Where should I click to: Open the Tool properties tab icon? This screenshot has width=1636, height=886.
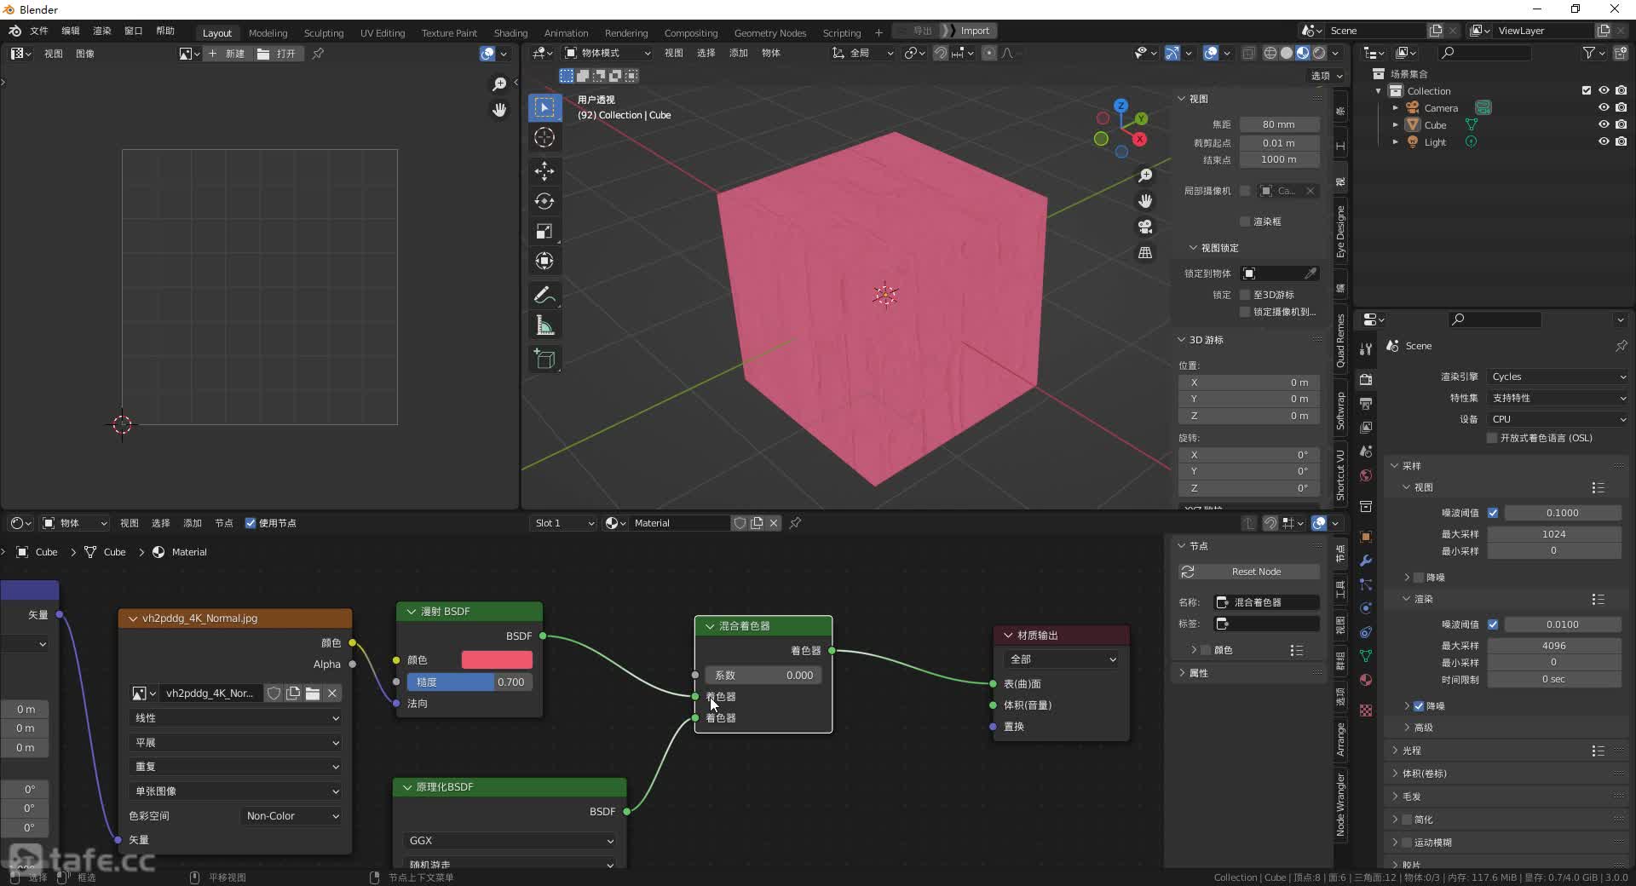click(1366, 348)
